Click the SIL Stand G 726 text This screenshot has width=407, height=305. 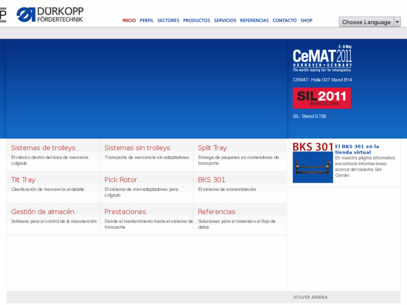310,116
